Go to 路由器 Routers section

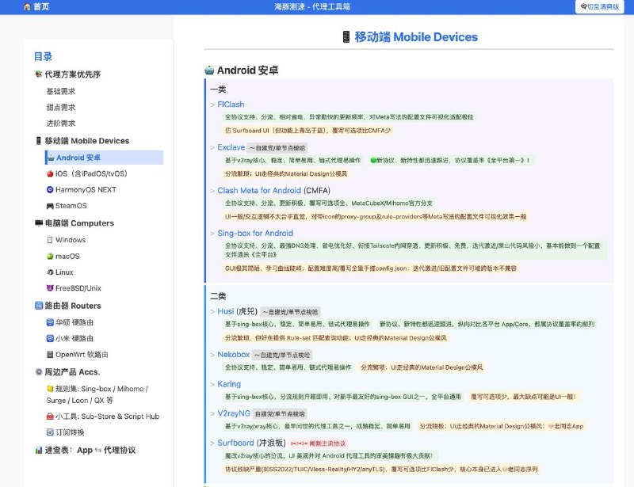tap(73, 306)
